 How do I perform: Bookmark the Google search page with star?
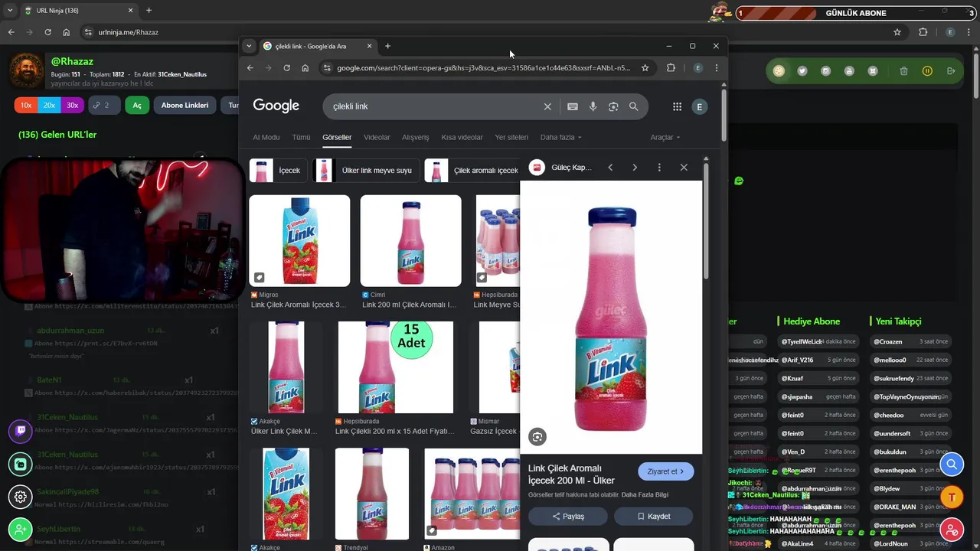point(645,68)
